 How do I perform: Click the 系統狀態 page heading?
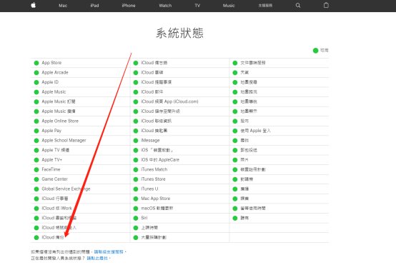pos(179,33)
